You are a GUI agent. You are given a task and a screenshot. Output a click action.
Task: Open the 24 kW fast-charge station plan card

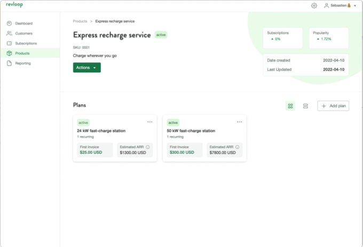point(101,131)
